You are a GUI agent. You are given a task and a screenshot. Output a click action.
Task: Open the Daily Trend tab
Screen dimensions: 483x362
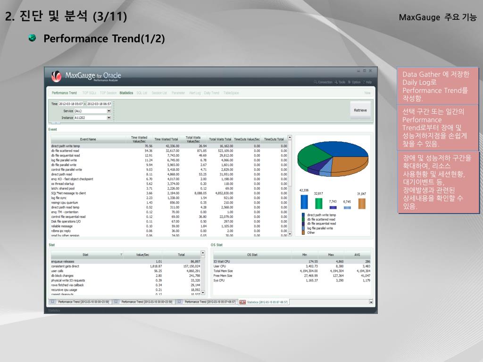pyautogui.click(x=212, y=93)
